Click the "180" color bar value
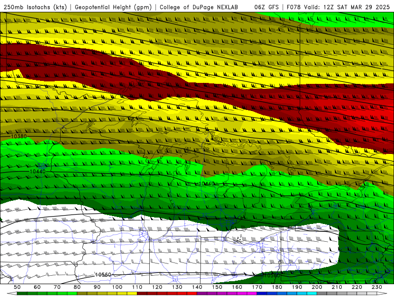The height and width of the screenshot is (296, 394). pyautogui.click(x=277, y=287)
